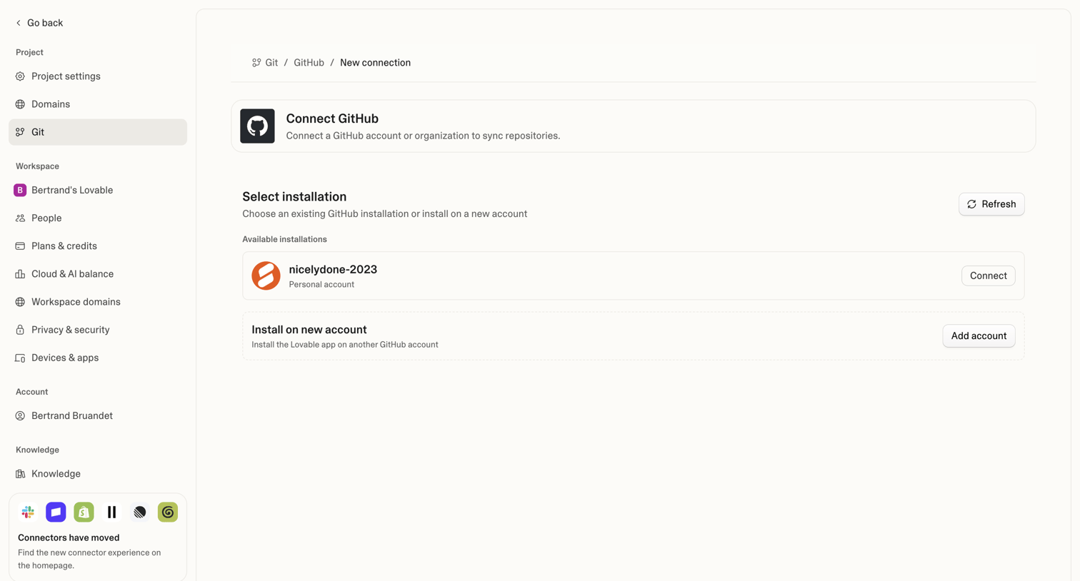The height and width of the screenshot is (581, 1080).
Task: Click the People icon in sidebar
Action: [20, 218]
